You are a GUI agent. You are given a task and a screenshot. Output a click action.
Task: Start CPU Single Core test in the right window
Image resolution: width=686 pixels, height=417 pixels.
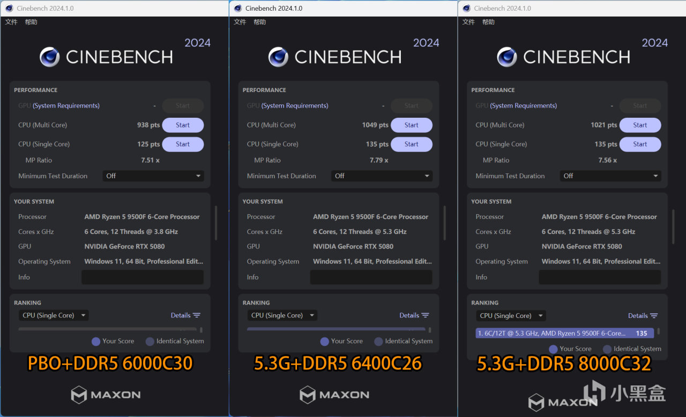pyautogui.click(x=640, y=144)
